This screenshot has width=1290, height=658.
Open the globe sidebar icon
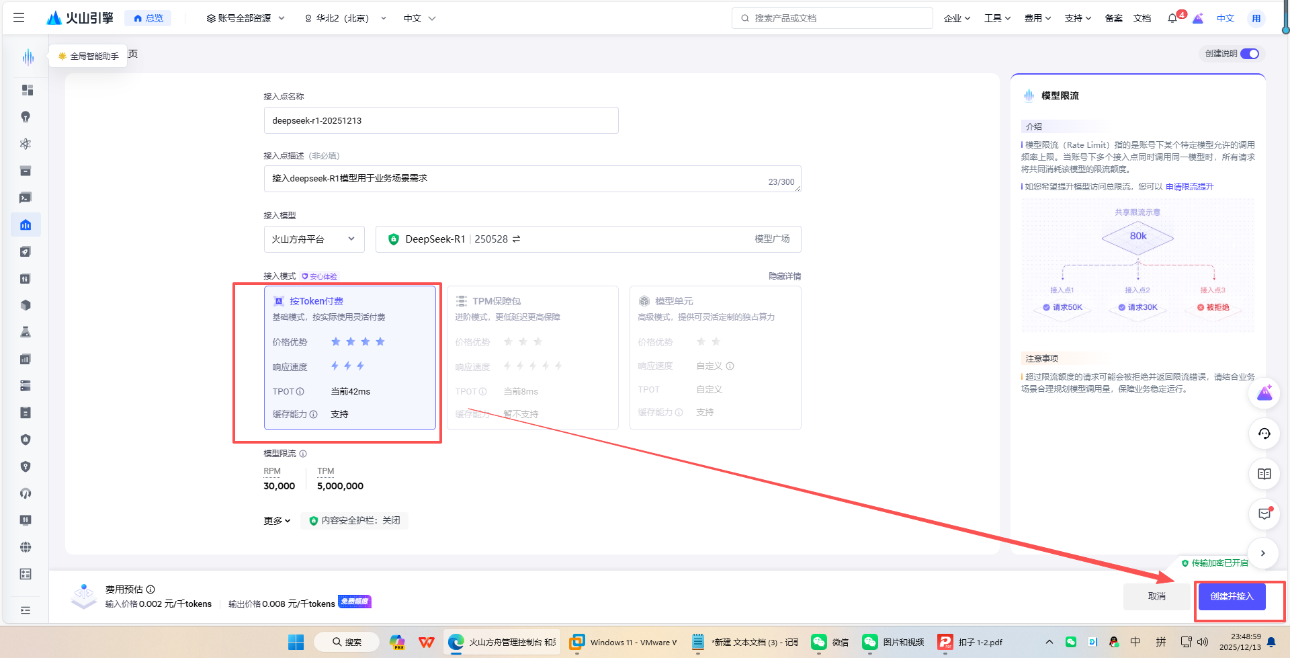click(26, 547)
